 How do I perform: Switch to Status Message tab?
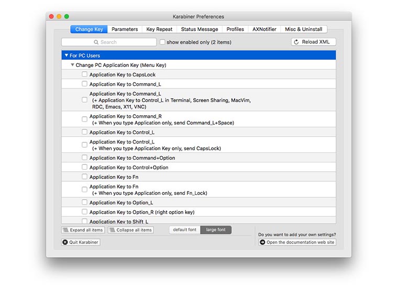[200, 29]
